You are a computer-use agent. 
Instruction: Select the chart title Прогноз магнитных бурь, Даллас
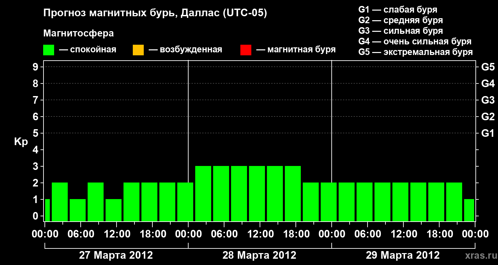coord(155,14)
